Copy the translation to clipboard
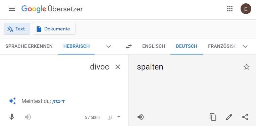256x126 pixels. click(x=213, y=117)
